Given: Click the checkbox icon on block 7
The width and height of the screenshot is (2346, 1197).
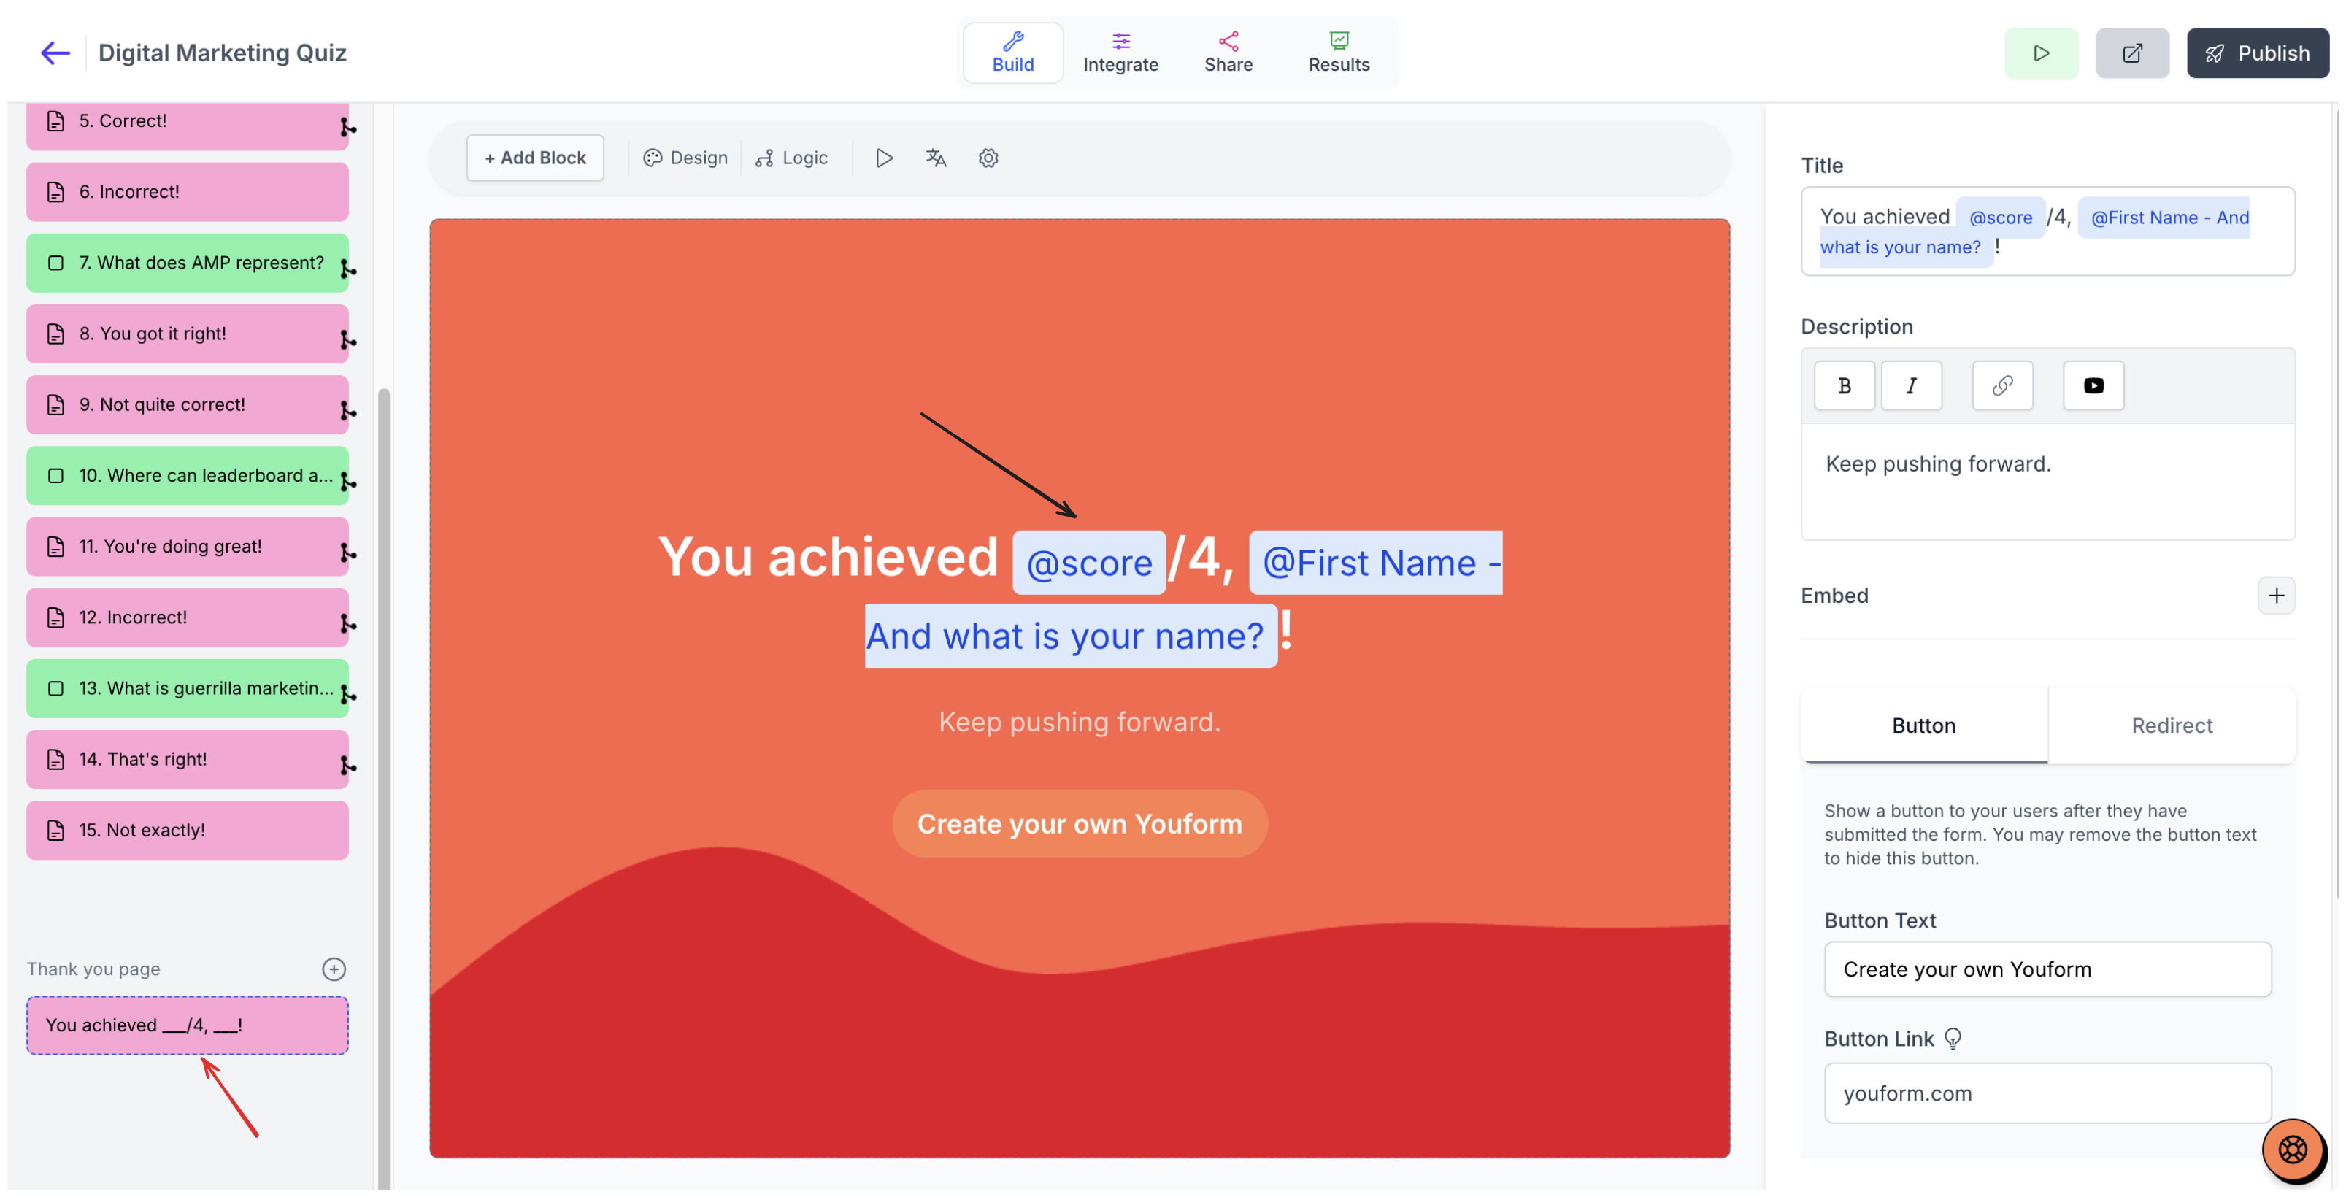Looking at the screenshot, I should point(55,262).
